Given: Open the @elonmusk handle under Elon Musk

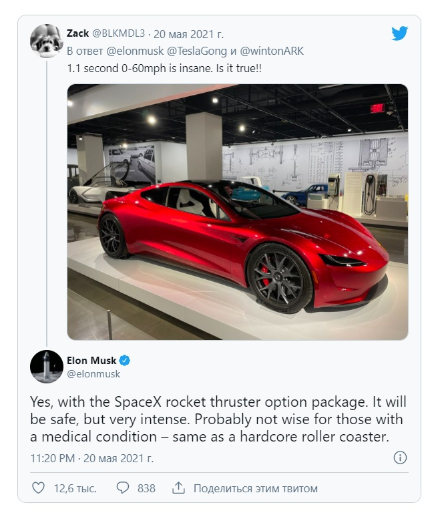Looking at the screenshot, I should [93, 374].
